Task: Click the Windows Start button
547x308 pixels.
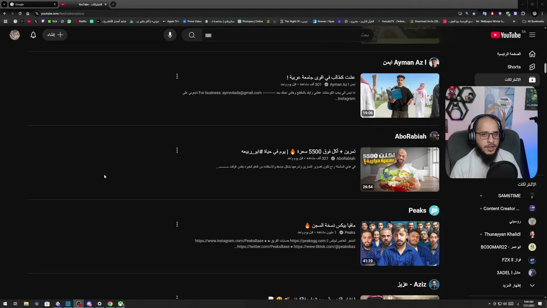Action: [5, 304]
